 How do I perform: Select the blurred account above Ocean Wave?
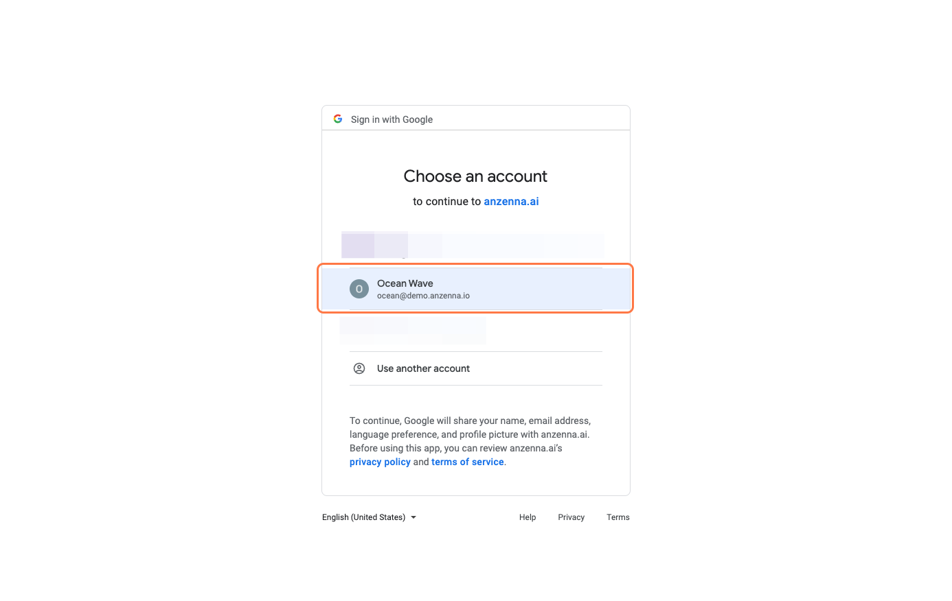point(473,245)
